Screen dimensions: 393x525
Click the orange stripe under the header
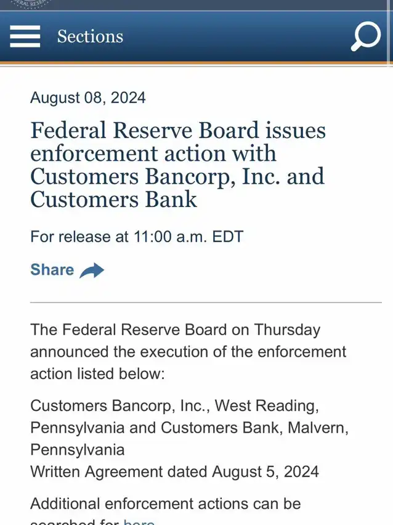(x=196, y=63)
